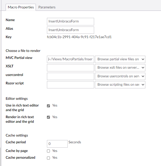161x166 pixels.
Task: Open Browse scripting files on server dropdown
Action: point(120,85)
